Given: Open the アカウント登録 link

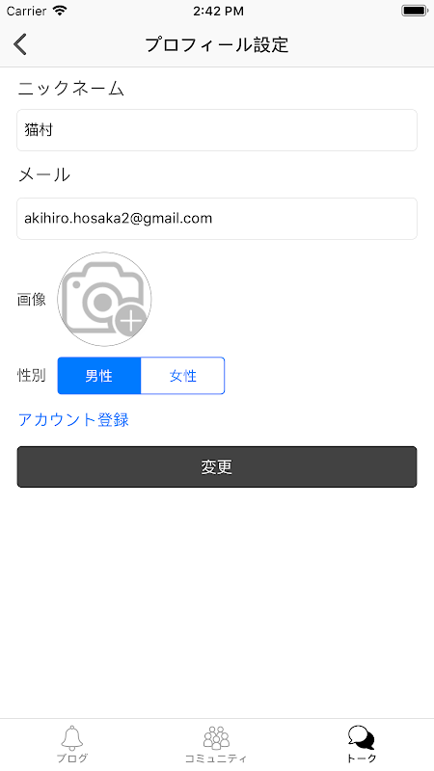Looking at the screenshot, I should 73,419.
